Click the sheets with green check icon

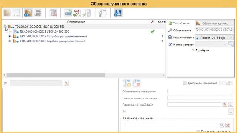[x=87, y=13]
